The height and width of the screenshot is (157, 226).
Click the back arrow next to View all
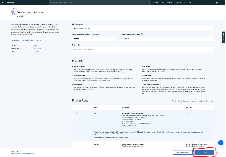[x=9, y=8]
